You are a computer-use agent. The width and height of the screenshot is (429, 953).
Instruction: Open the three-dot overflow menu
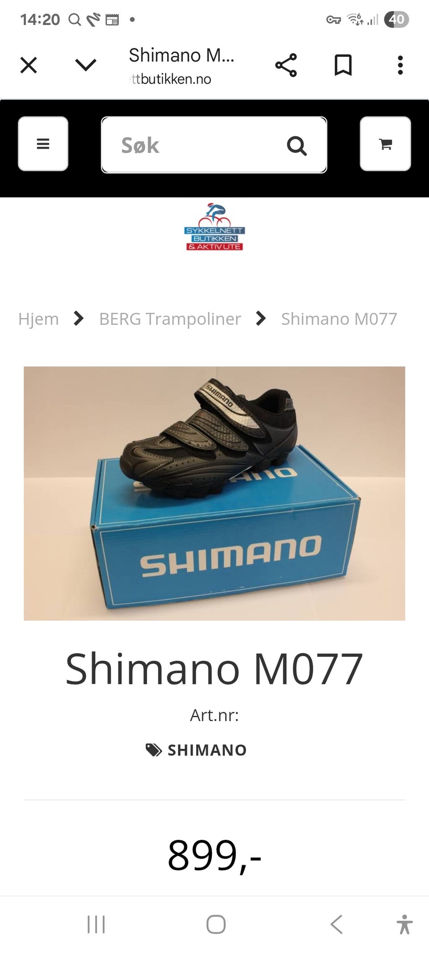[400, 65]
